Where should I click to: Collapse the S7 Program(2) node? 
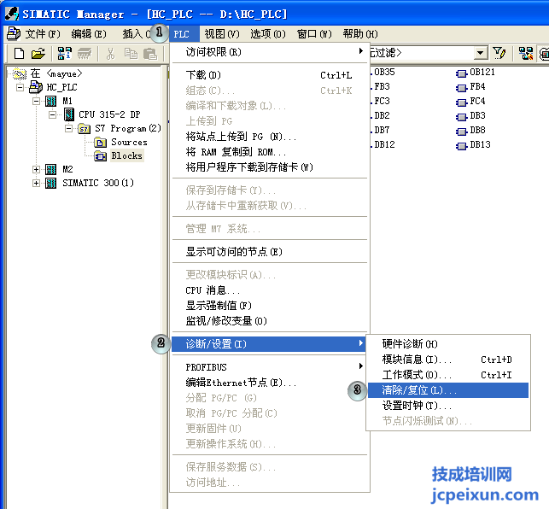68,128
